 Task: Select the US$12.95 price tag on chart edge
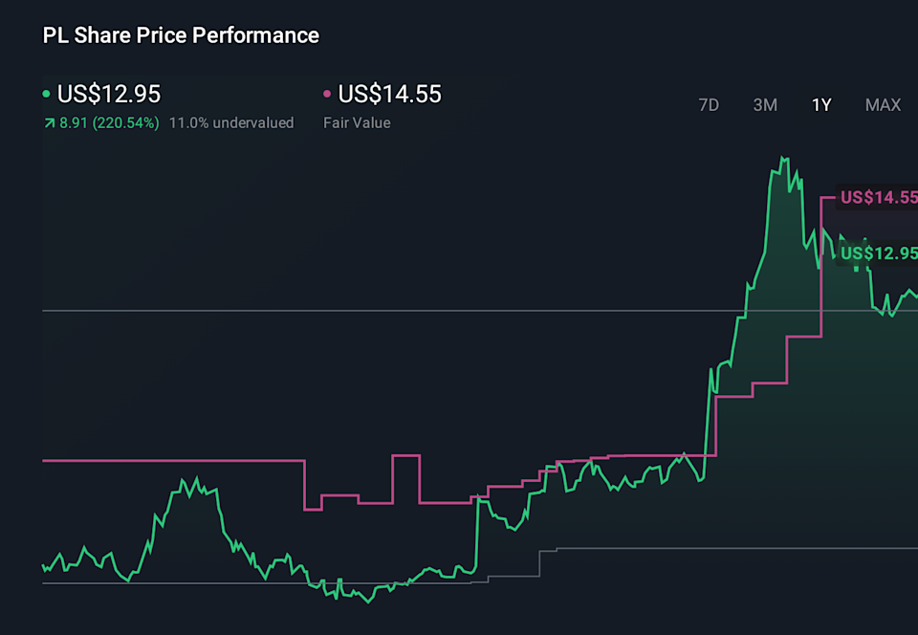click(877, 253)
